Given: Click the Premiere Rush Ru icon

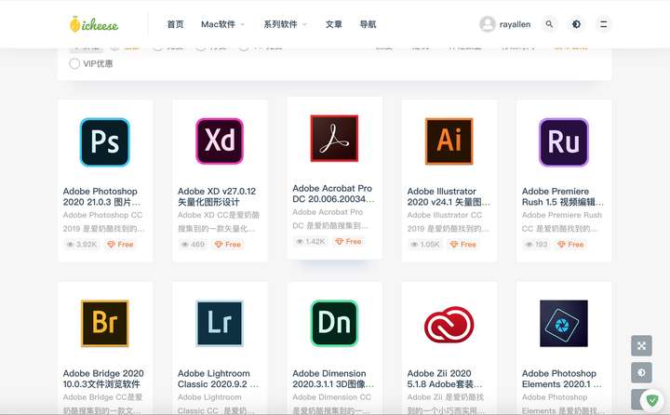Looking at the screenshot, I should 564,142.
